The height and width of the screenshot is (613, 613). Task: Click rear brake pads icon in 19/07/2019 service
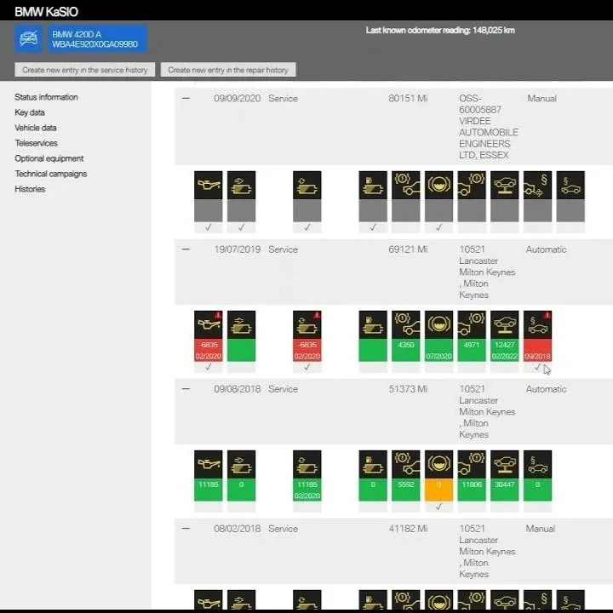[x=472, y=325]
